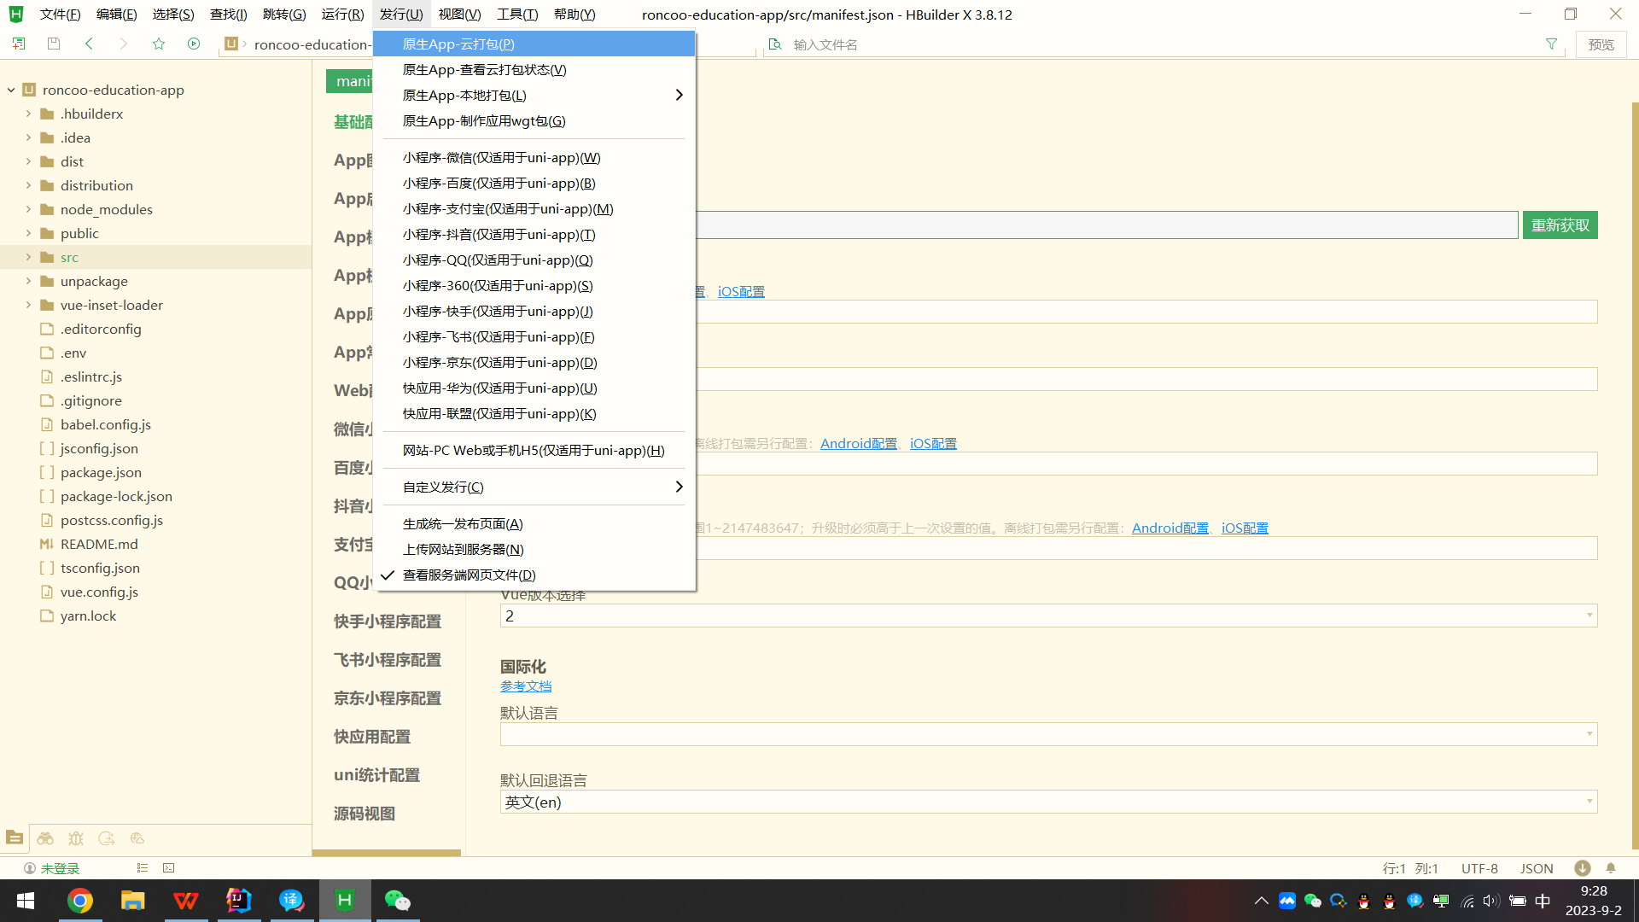Open the first iOS配置 link near top
The width and height of the screenshot is (1639, 922).
pos(741,292)
